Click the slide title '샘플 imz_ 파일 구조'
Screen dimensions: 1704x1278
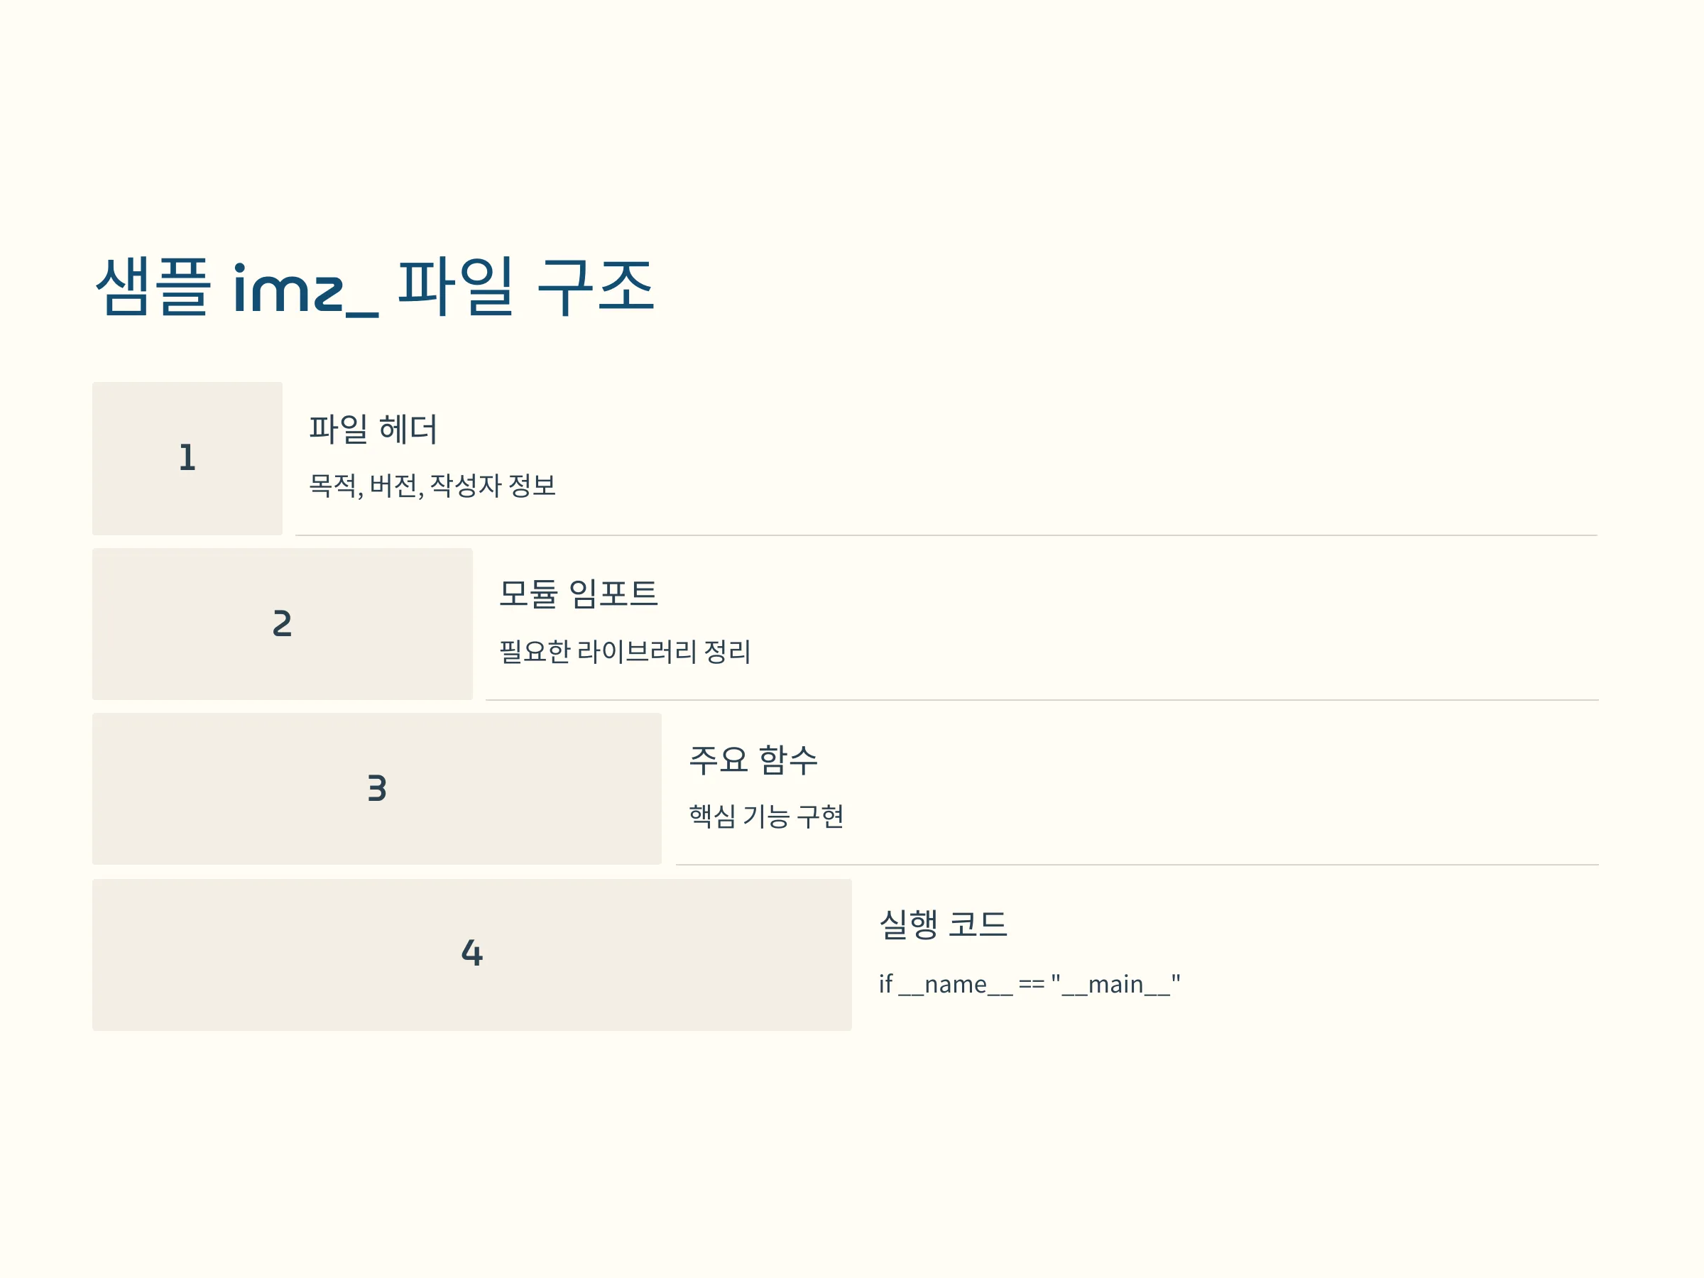coord(374,287)
